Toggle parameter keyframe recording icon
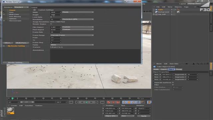The width and height of the screenshot is (213, 120). point(138,102)
